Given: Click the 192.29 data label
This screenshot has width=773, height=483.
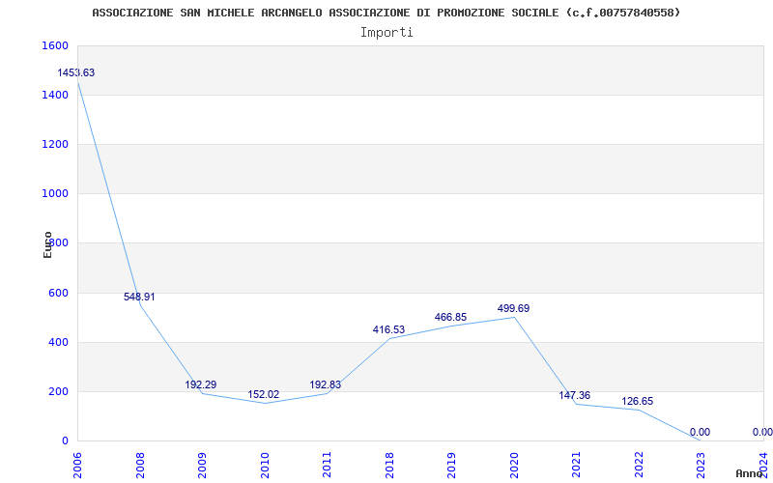Looking at the screenshot, I should coord(201,385).
